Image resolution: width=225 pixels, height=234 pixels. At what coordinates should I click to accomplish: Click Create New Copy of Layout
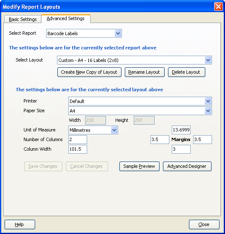pos(89,72)
